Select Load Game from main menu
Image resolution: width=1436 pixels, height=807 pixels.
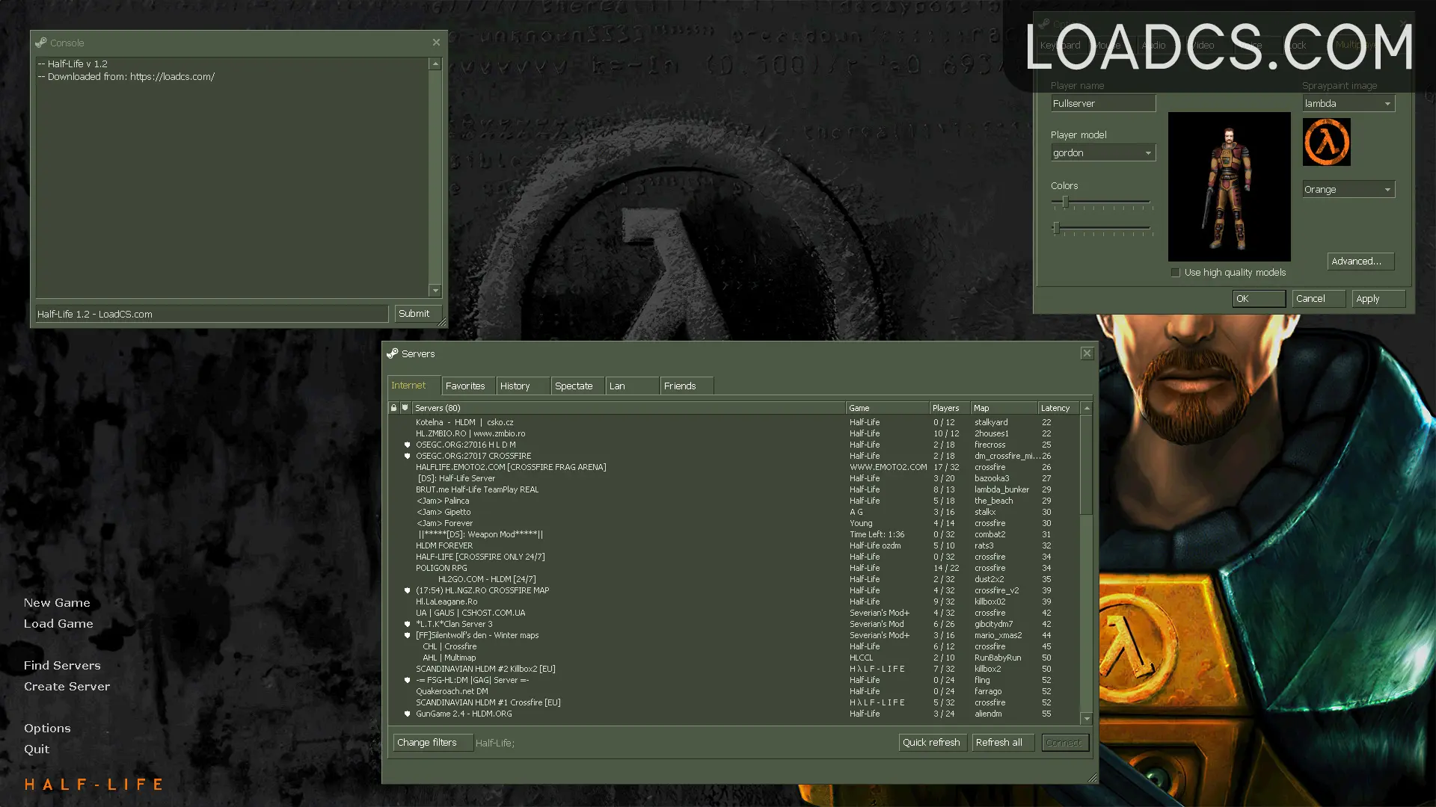tap(58, 624)
